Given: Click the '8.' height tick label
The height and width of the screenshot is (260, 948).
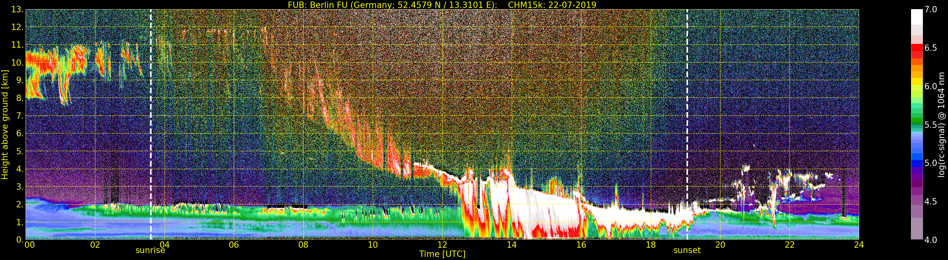Looking at the screenshot, I should pyautogui.click(x=20, y=98).
